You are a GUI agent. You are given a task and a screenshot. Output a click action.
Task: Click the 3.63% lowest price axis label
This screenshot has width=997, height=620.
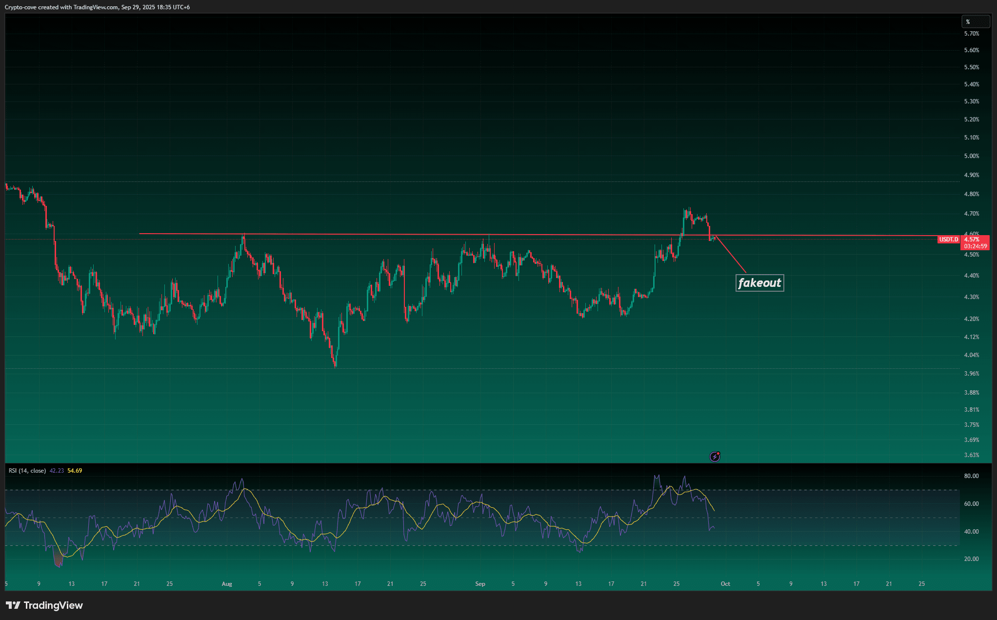click(x=972, y=455)
